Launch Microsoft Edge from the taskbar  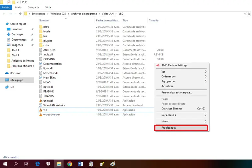click(37, 164)
